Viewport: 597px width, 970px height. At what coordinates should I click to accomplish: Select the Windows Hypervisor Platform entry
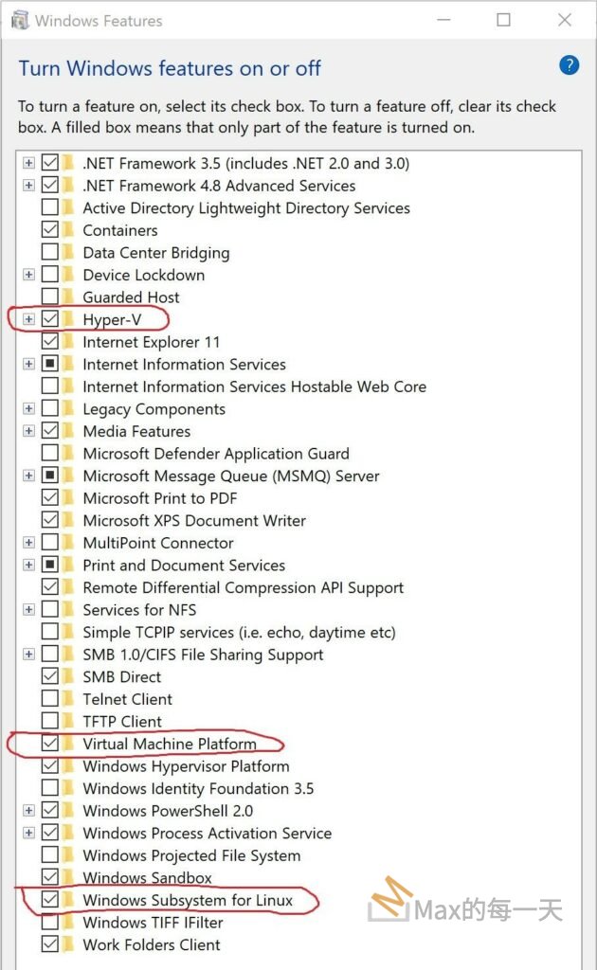(186, 766)
